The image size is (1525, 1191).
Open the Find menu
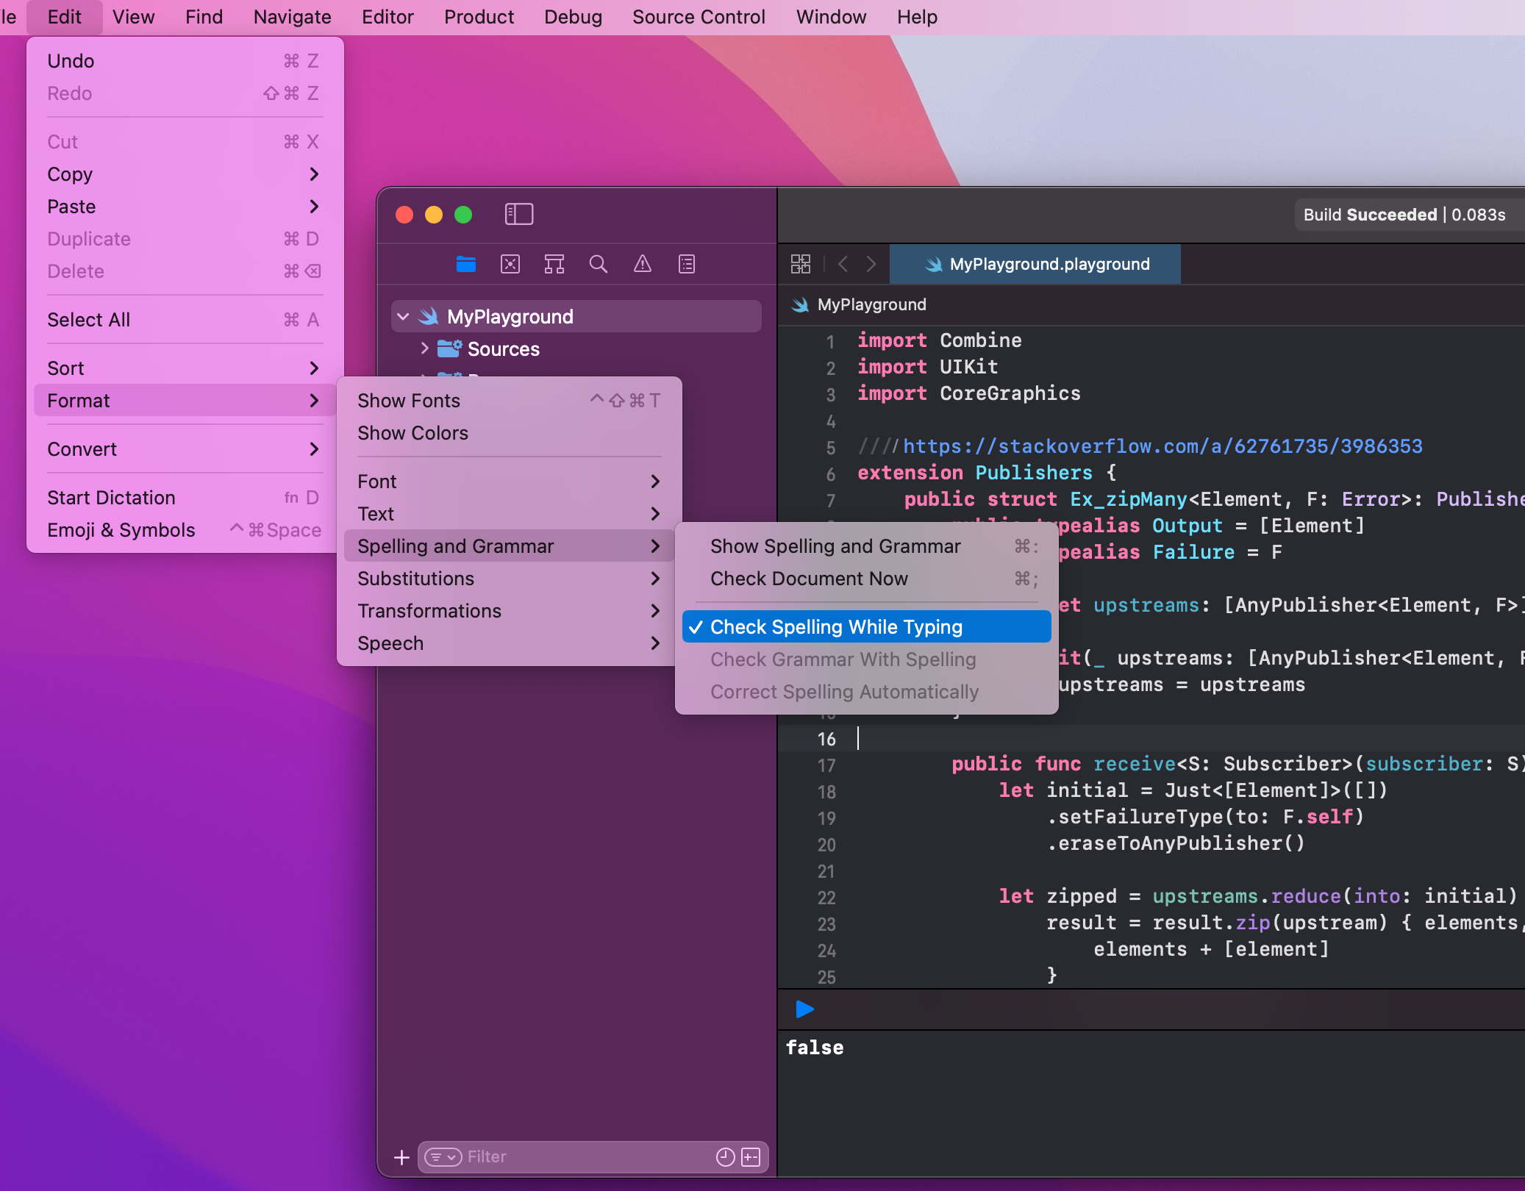pyautogui.click(x=204, y=17)
